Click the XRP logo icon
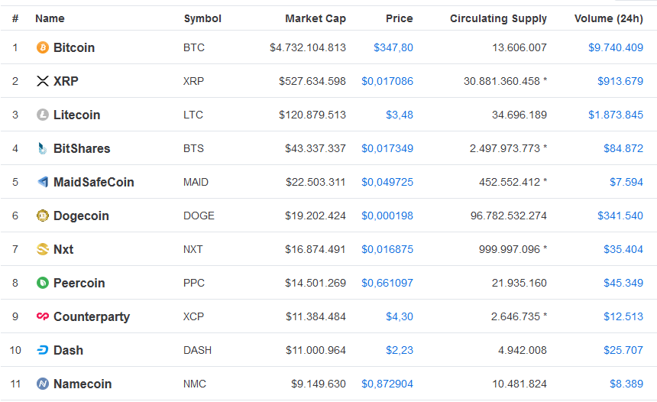The height and width of the screenshot is (402, 657). click(x=42, y=81)
